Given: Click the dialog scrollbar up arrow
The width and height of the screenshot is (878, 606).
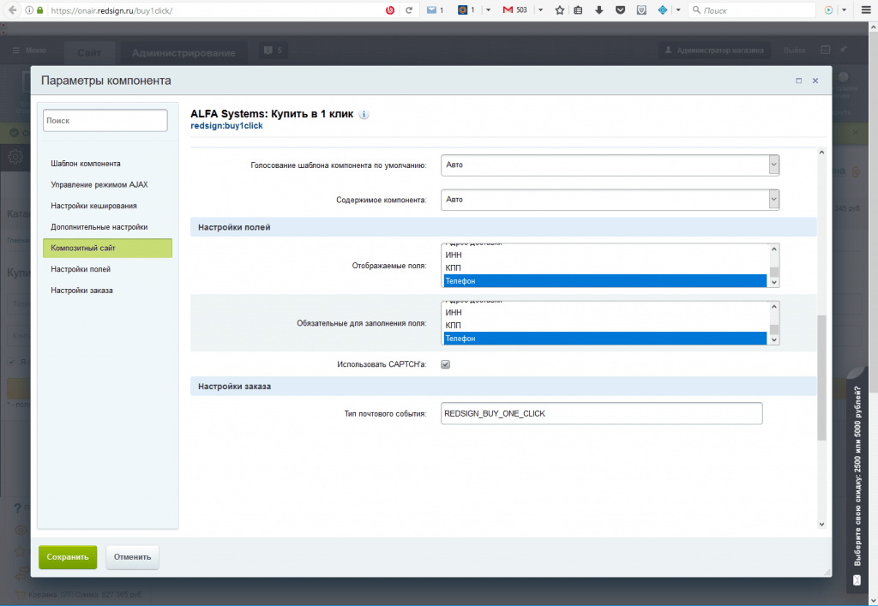Looking at the screenshot, I should pos(821,153).
